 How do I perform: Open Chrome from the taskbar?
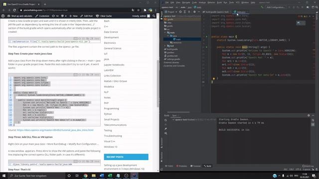(85, 176)
